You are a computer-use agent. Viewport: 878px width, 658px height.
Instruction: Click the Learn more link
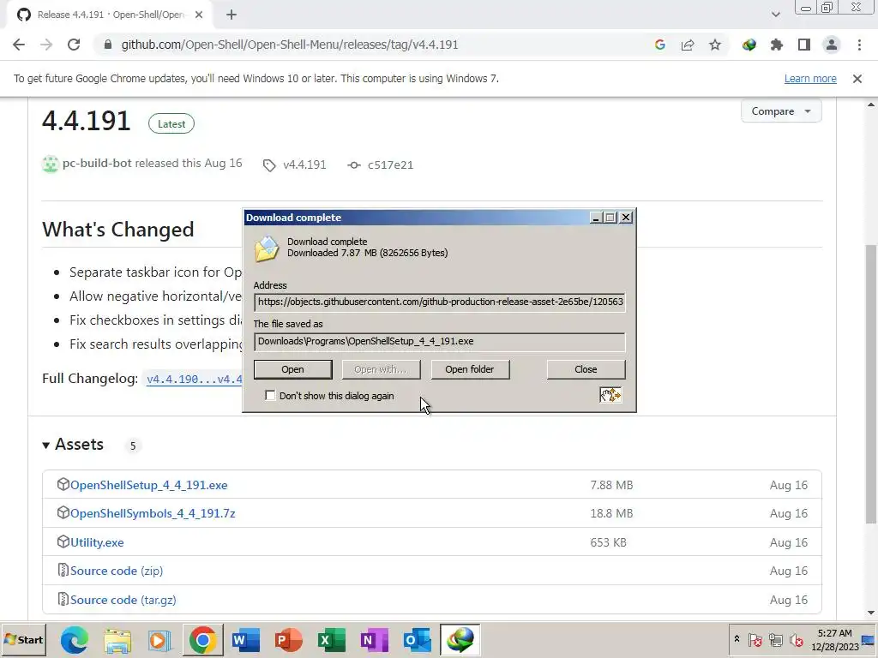coord(810,79)
